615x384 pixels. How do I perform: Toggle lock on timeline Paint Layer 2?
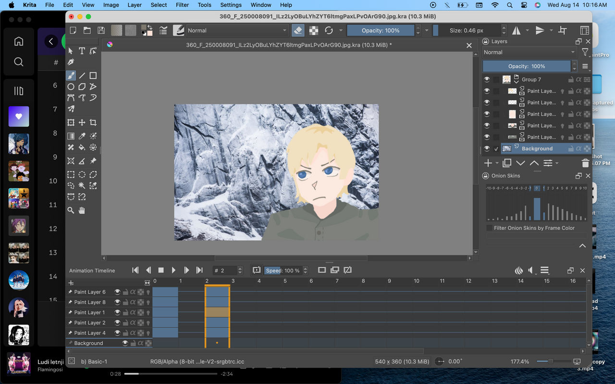coord(125,323)
